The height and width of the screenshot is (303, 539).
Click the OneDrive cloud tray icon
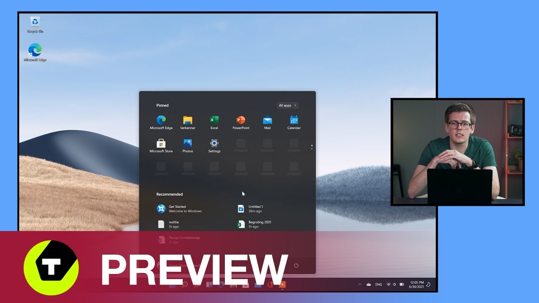pos(369,284)
